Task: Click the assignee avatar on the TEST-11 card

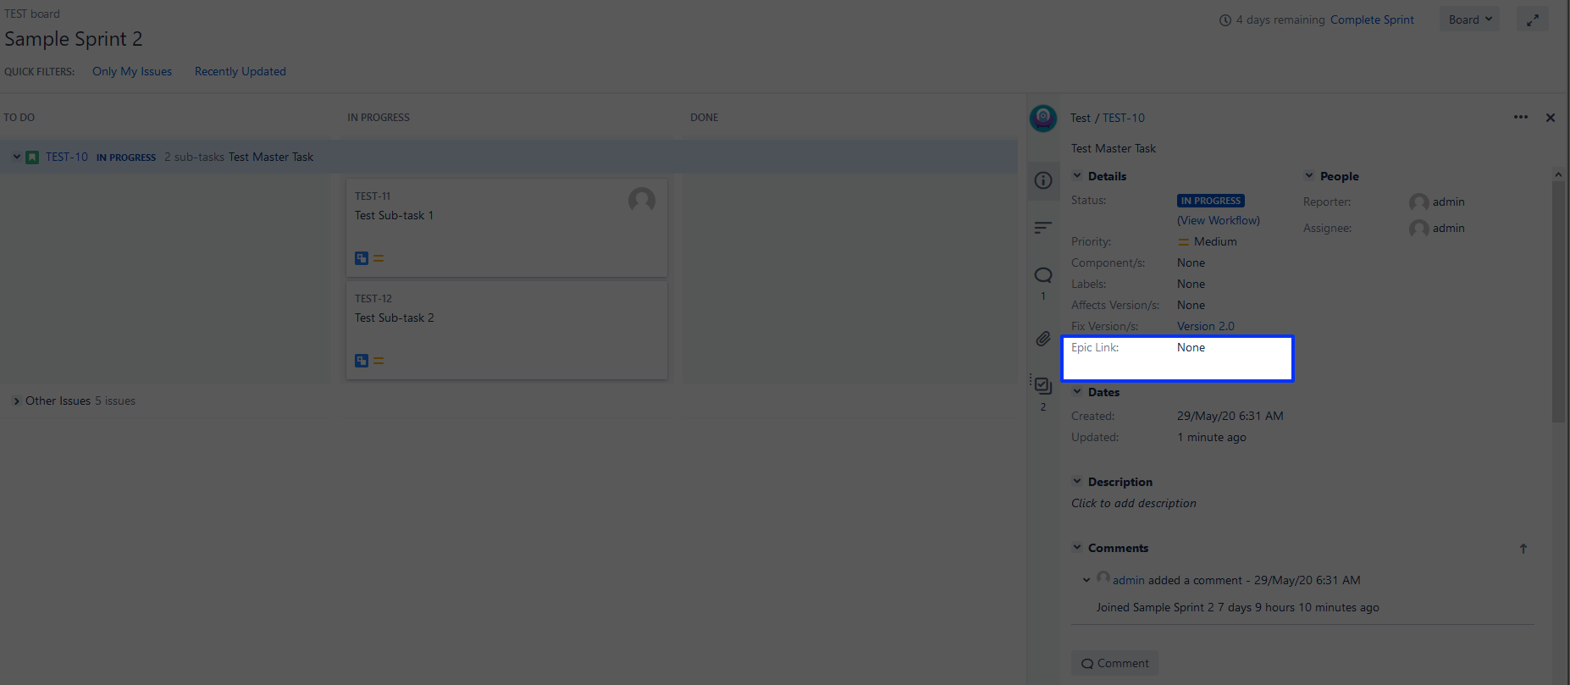Action: [642, 201]
